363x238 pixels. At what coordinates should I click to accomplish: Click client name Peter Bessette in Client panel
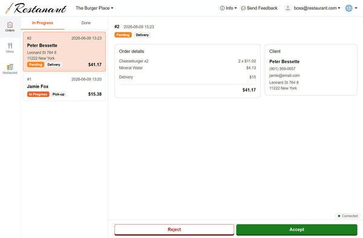[x=284, y=62]
